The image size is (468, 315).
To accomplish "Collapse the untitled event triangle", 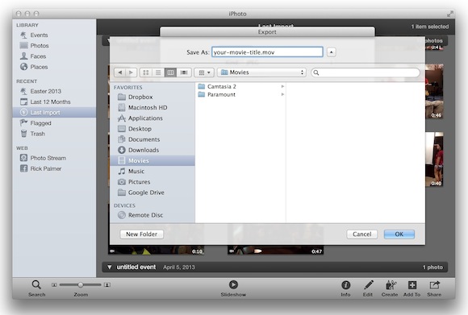I will pyautogui.click(x=110, y=267).
